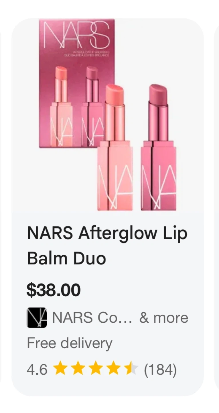This screenshot has width=219, height=413.
Task: Click the mauve lip balm tube on right
Action: click(158, 147)
